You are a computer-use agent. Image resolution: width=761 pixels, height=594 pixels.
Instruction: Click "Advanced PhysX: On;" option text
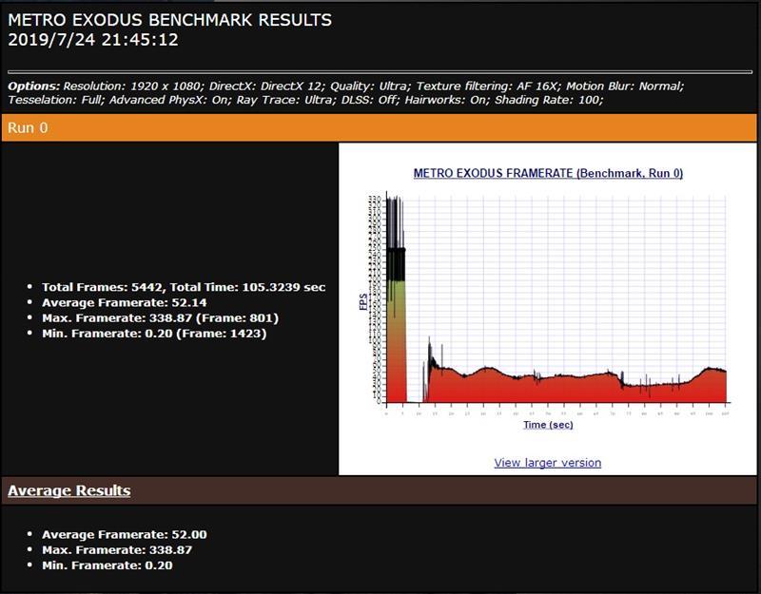[171, 100]
